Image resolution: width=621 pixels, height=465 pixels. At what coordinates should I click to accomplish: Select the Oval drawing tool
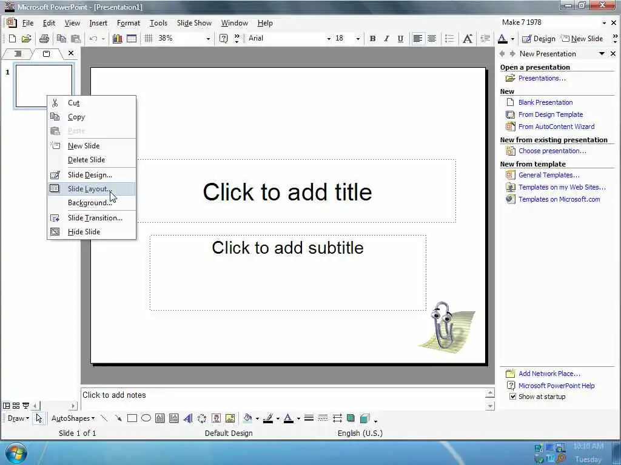146,418
